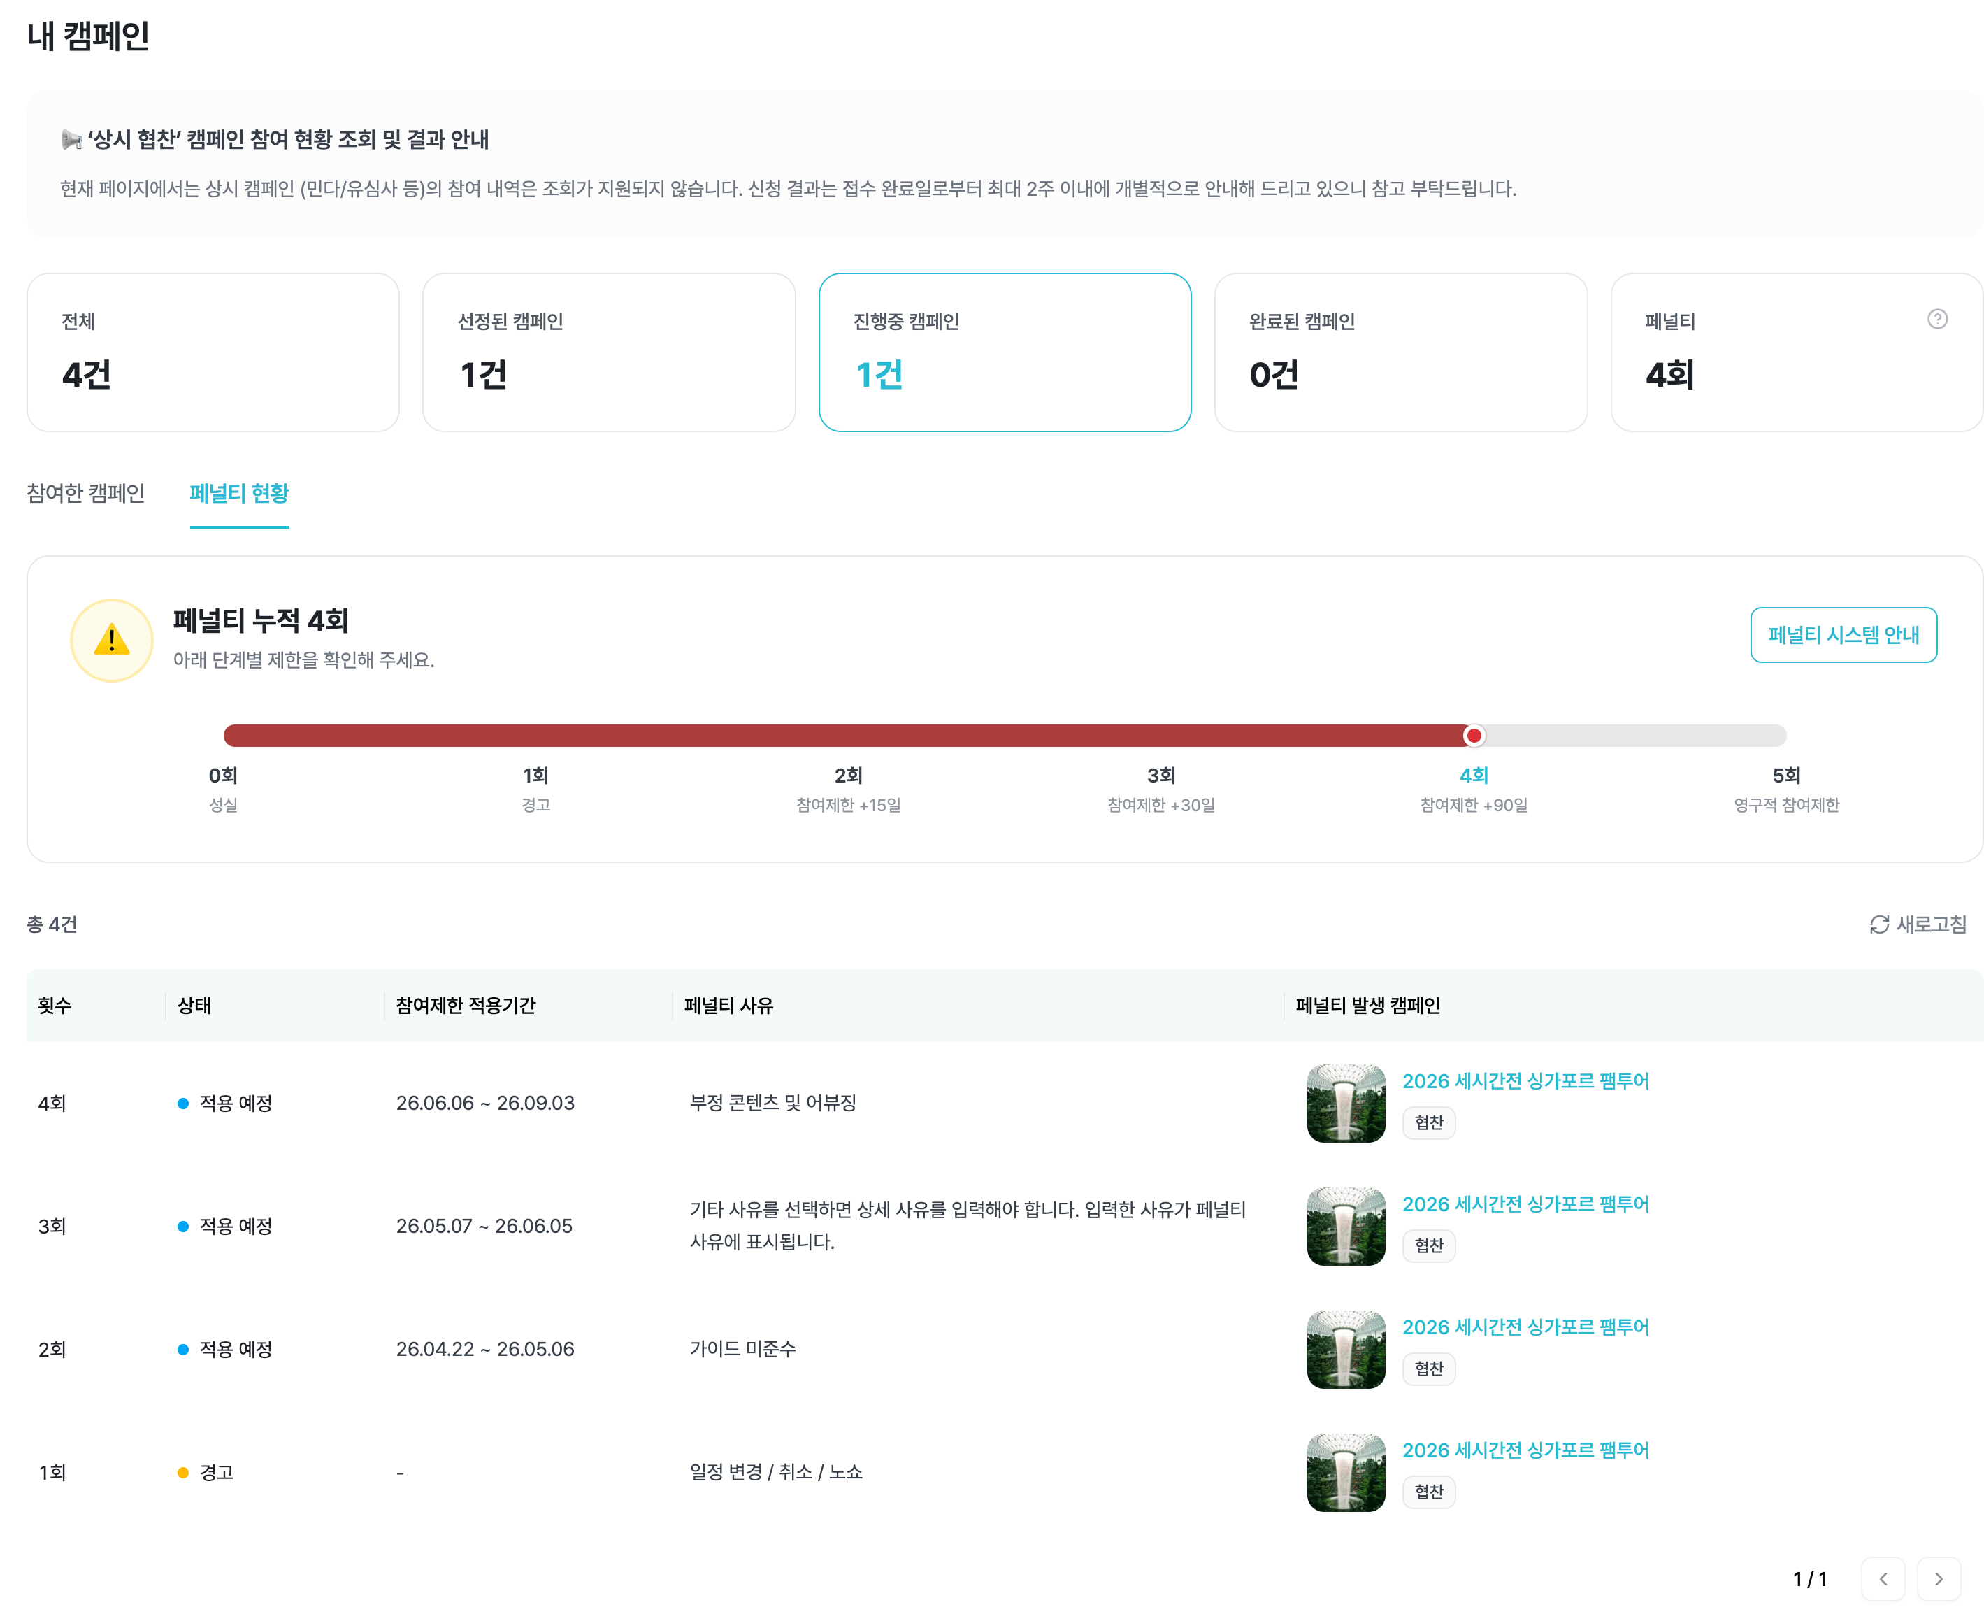
Task: Click the yellow warning triangle icon
Action: (x=112, y=641)
